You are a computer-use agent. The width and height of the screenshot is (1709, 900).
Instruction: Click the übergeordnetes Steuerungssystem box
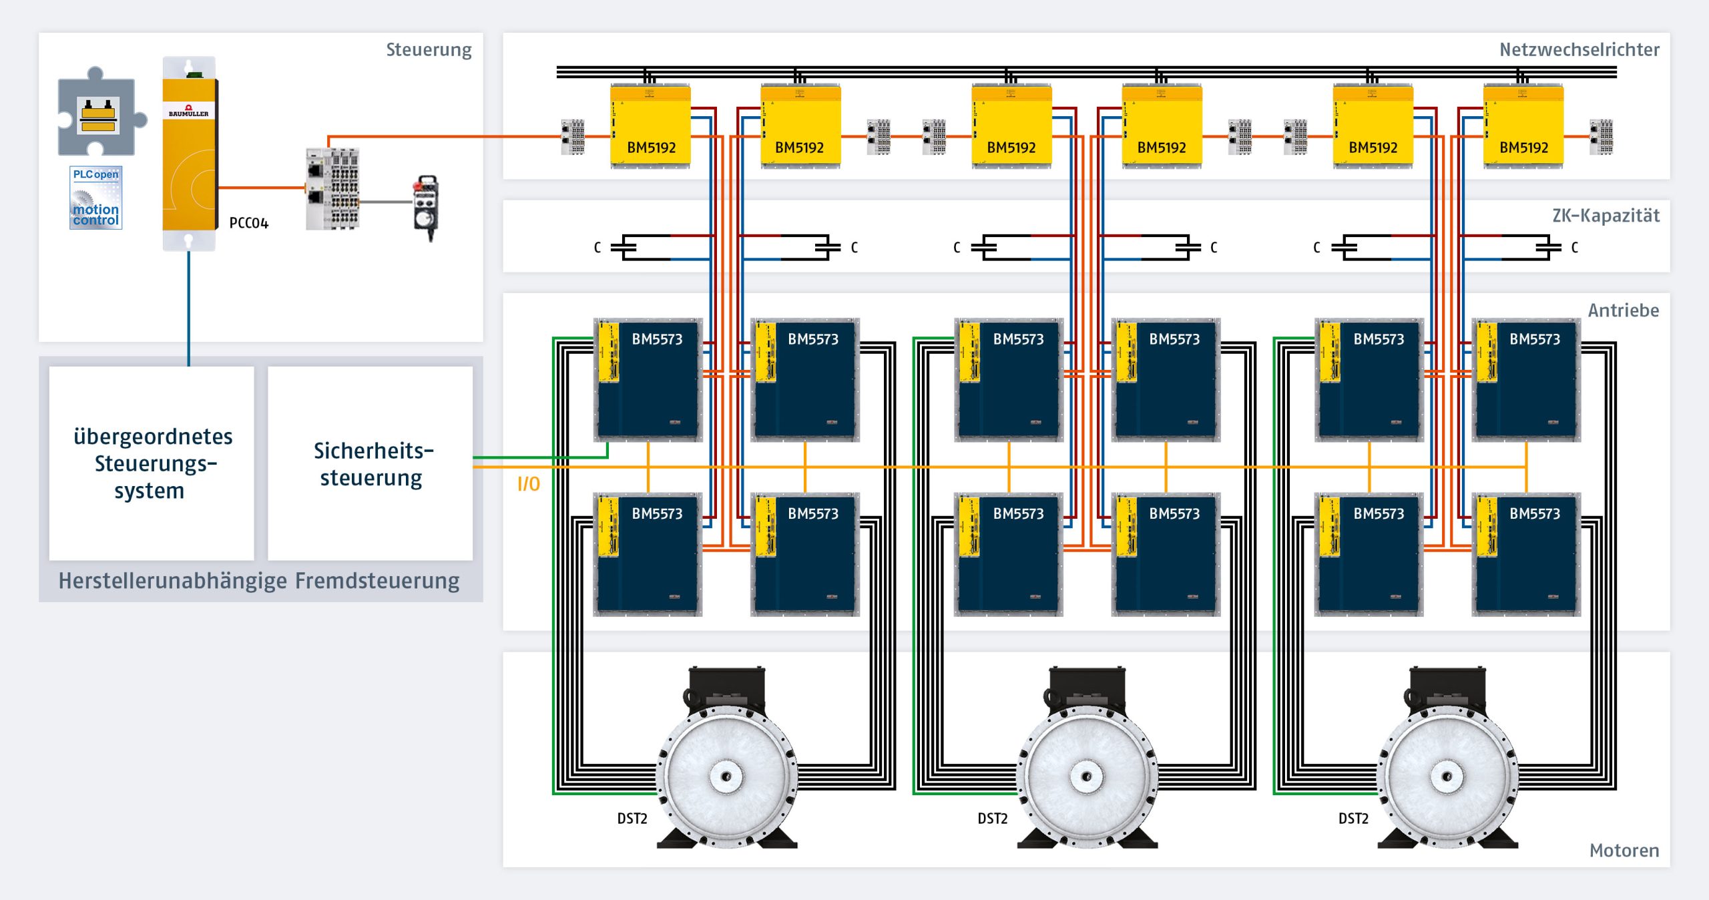(152, 463)
